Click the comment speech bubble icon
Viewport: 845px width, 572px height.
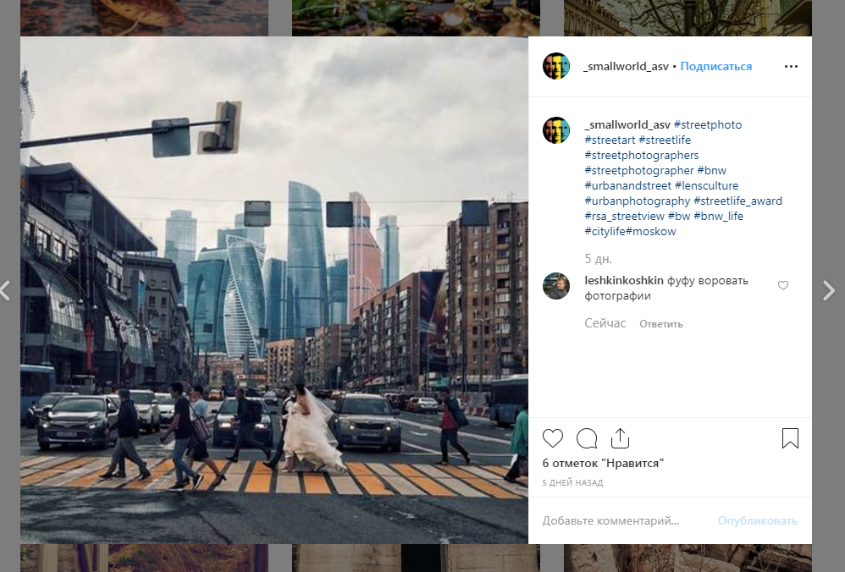(x=587, y=438)
